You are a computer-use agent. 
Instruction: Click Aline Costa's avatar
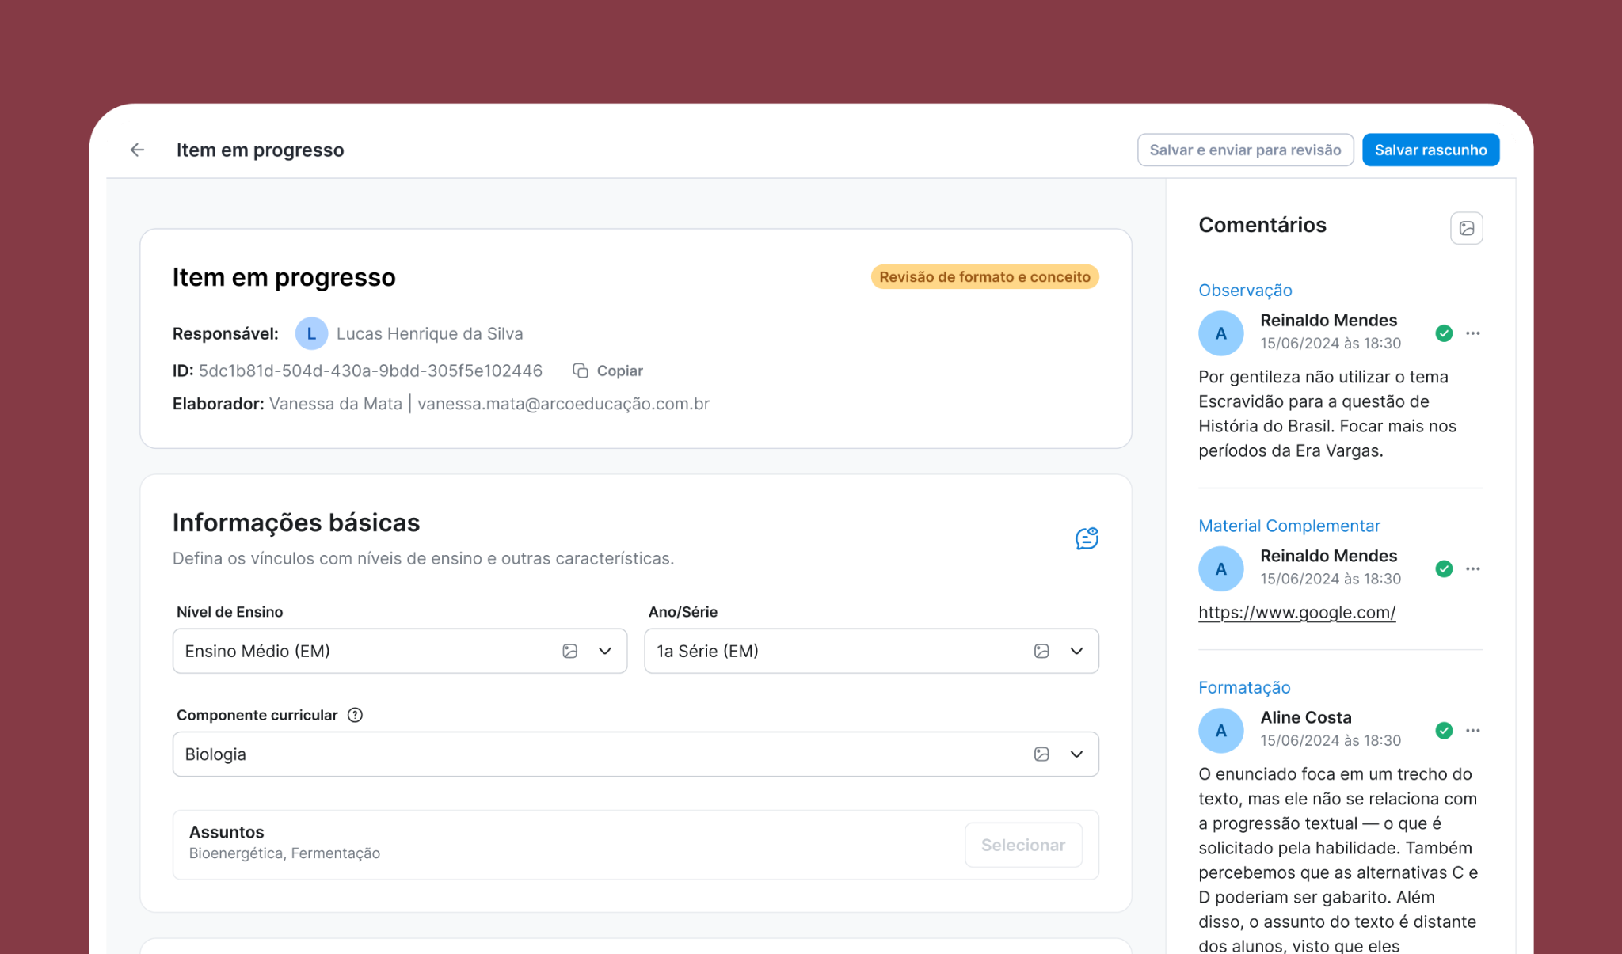click(1221, 730)
